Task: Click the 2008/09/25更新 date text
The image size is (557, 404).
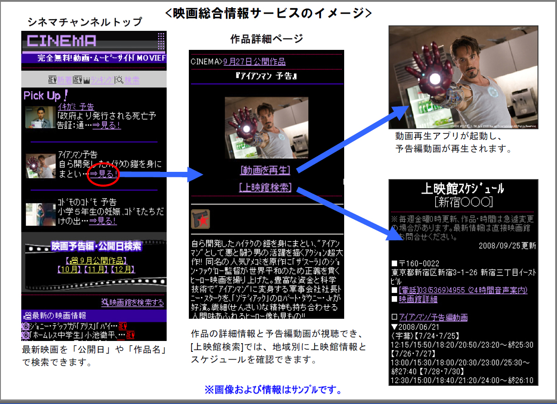Action: pyautogui.click(x=507, y=246)
